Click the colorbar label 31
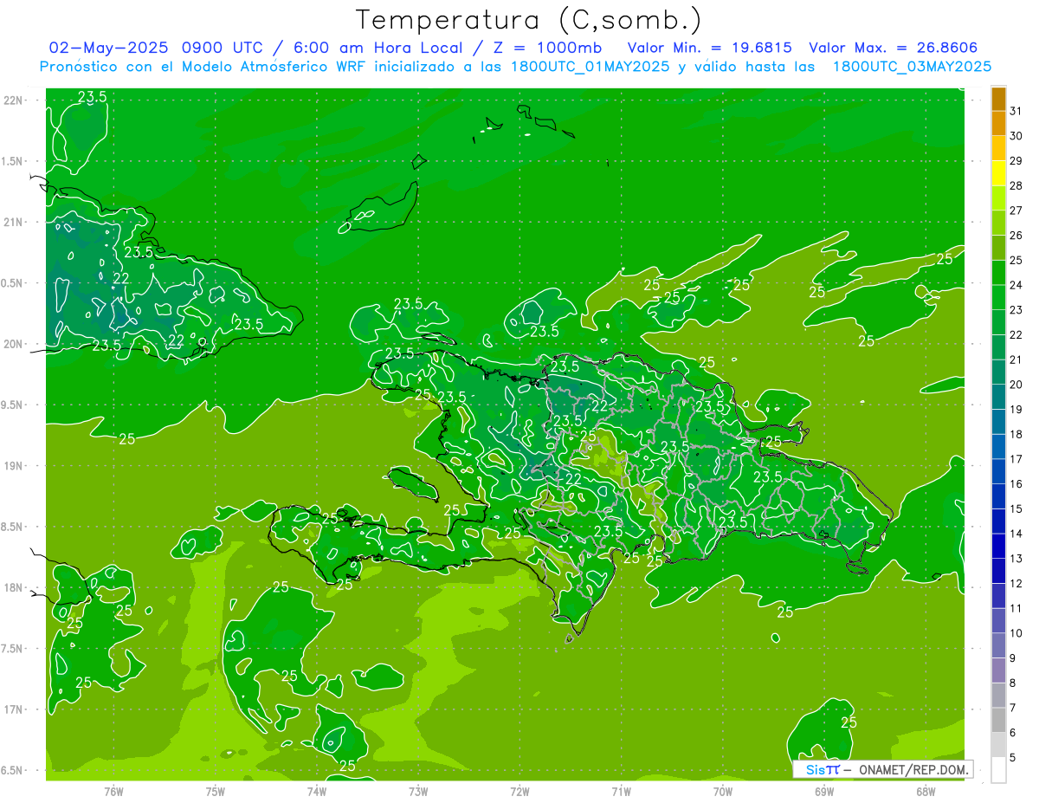The width and height of the screenshot is (1039, 803). pos(1016,111)
